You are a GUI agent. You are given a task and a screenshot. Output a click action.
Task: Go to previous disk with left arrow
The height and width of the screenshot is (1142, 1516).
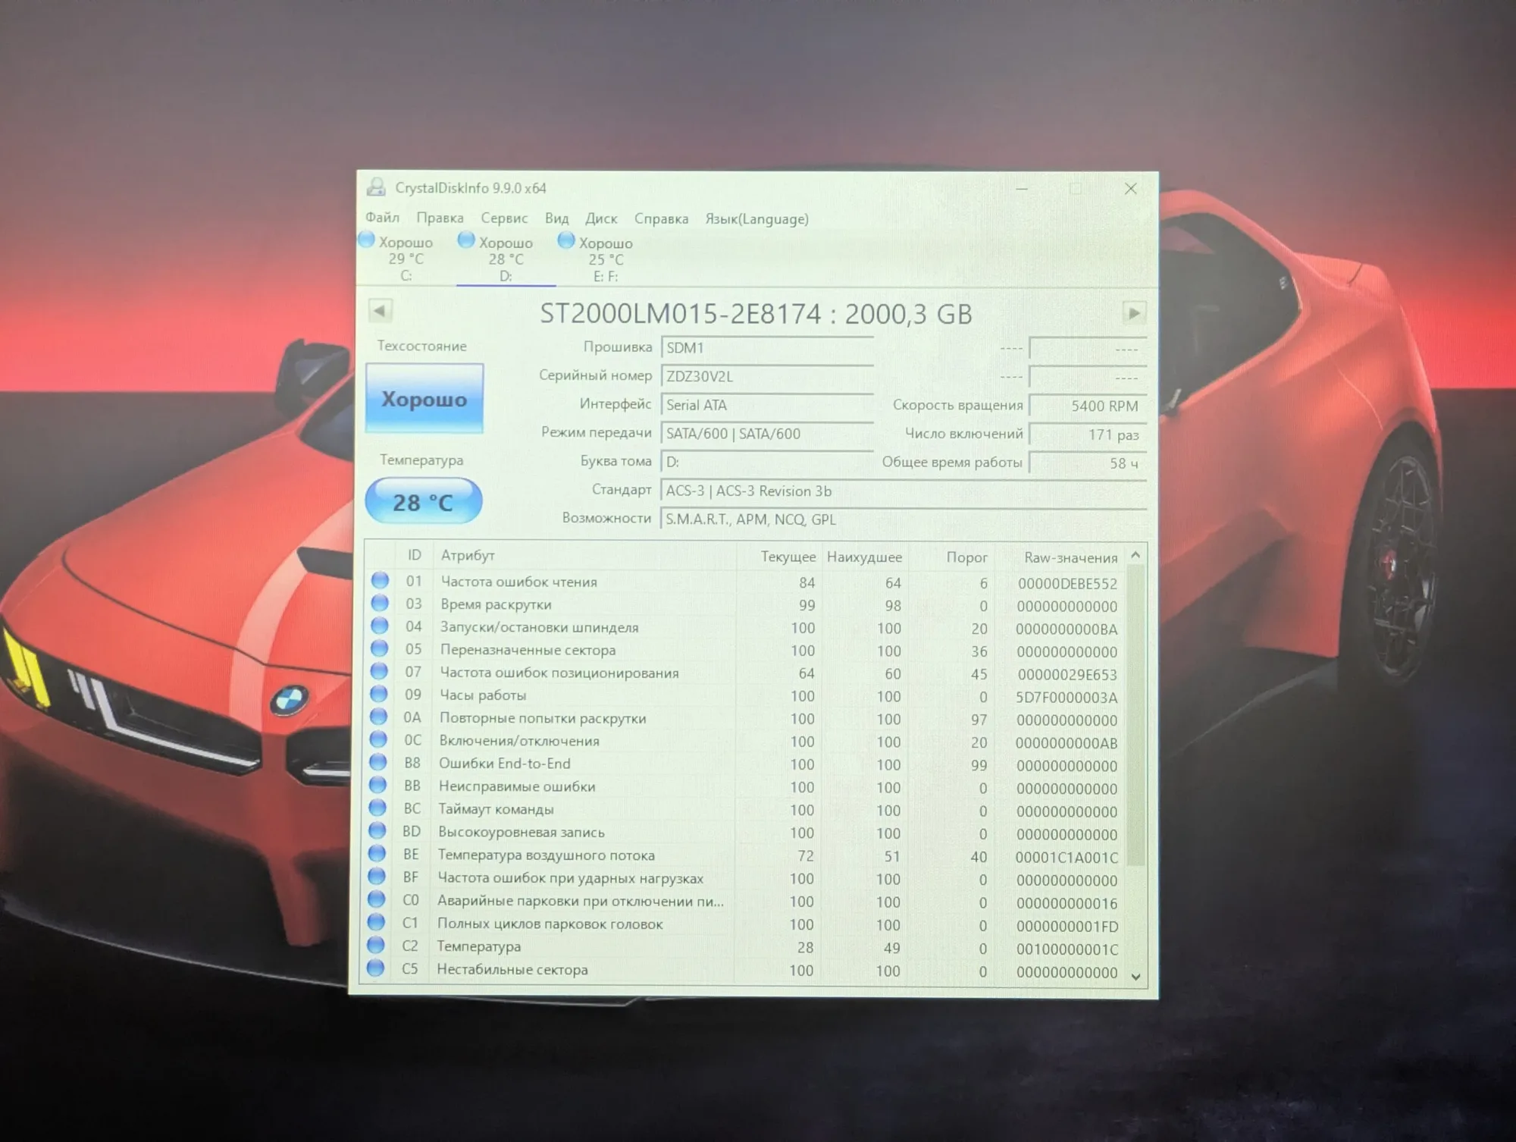380,310
